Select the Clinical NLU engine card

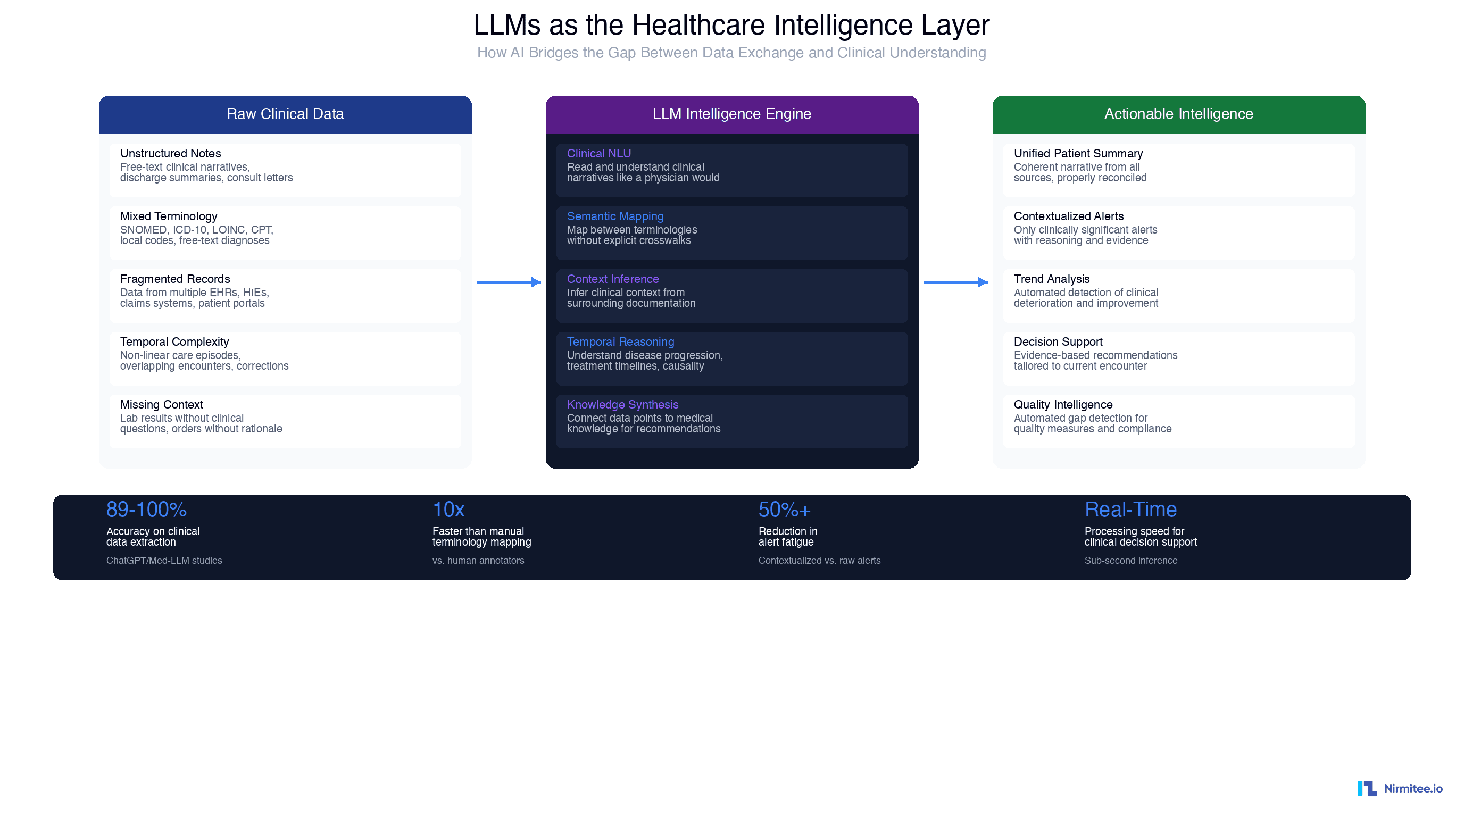click(732, 170)
